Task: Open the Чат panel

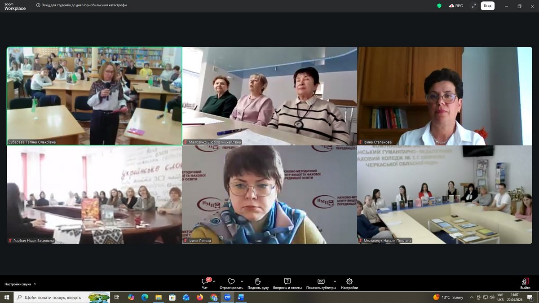Action: coord(205,283)
